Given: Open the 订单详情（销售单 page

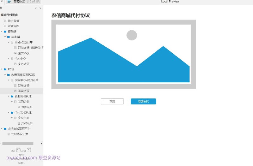Looking at the screenshot, I should pyautogui.click(x=30, y=48).
